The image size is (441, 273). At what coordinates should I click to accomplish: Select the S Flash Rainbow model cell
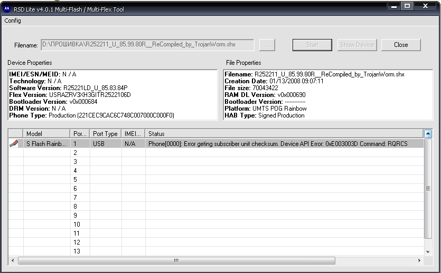click(x=46, y=144)
